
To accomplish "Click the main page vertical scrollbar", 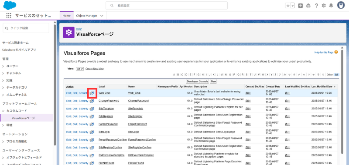I will [342, 102].
